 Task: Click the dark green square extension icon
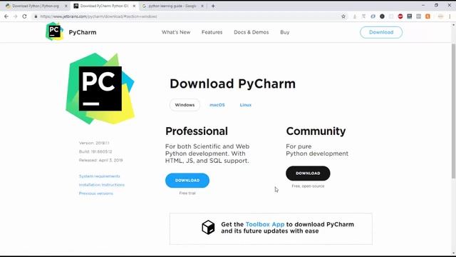click(x=410, y=16)
